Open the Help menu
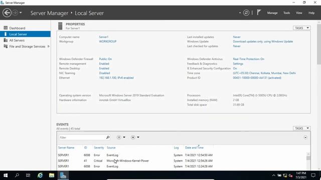The width and height of the screenshot is (321, 180). [x=311, y=13]
